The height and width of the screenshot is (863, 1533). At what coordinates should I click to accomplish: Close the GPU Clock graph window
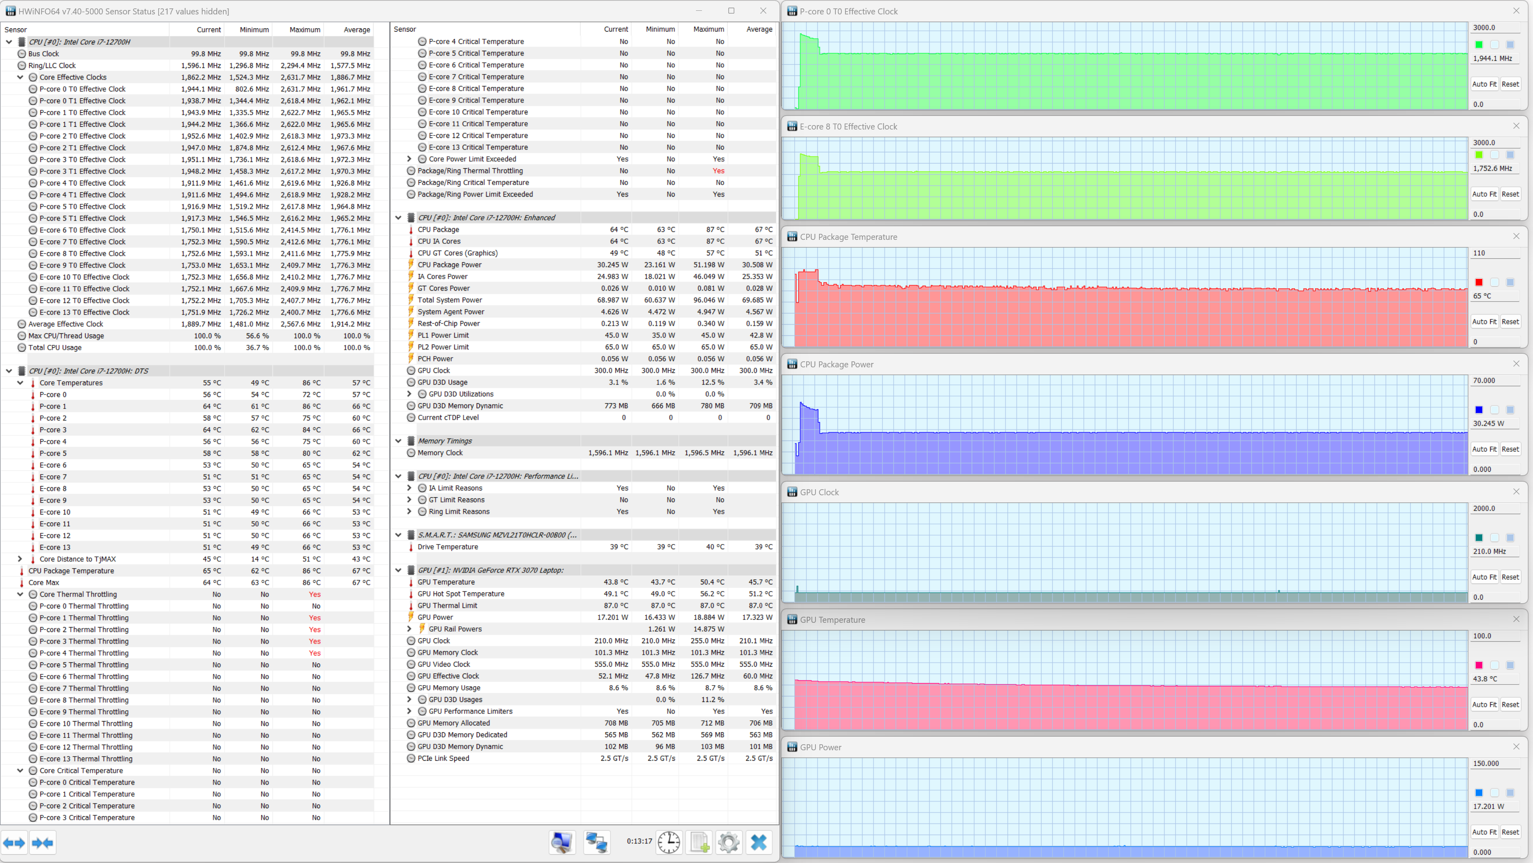(1516, 492)
